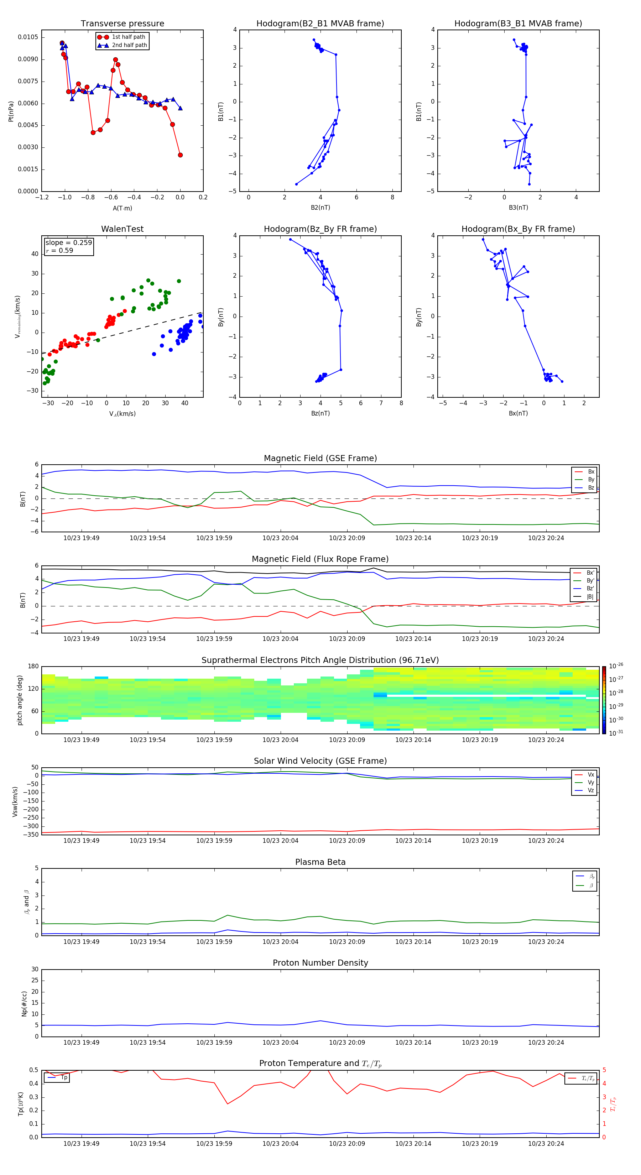The image size is (641, 1175).
Task: Click the 'Proton Number Density' plot title
Action: click(320, 963)
